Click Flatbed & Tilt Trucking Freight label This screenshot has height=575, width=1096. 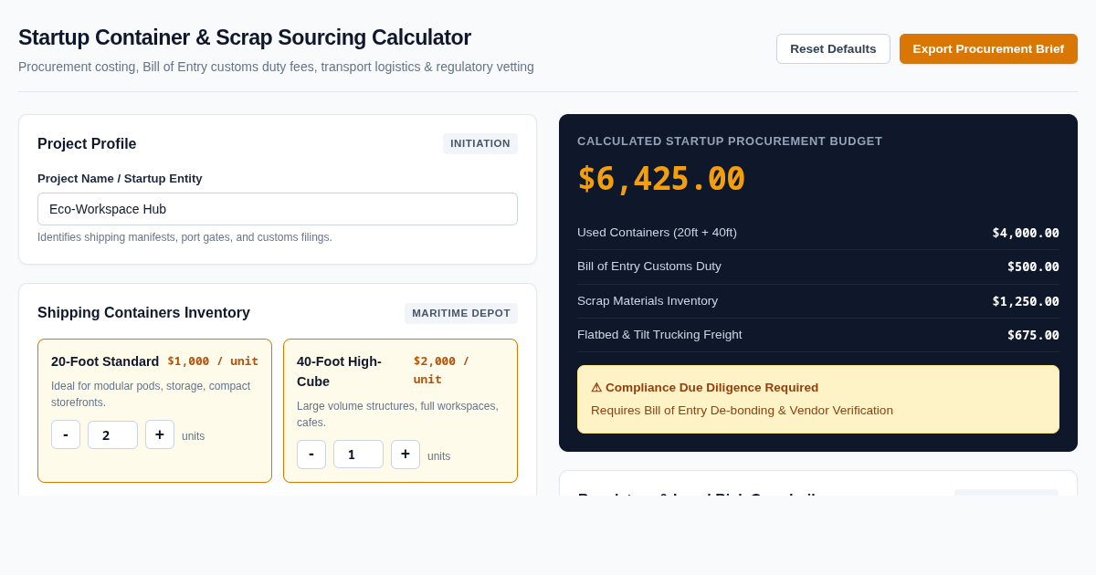(659, 335)
